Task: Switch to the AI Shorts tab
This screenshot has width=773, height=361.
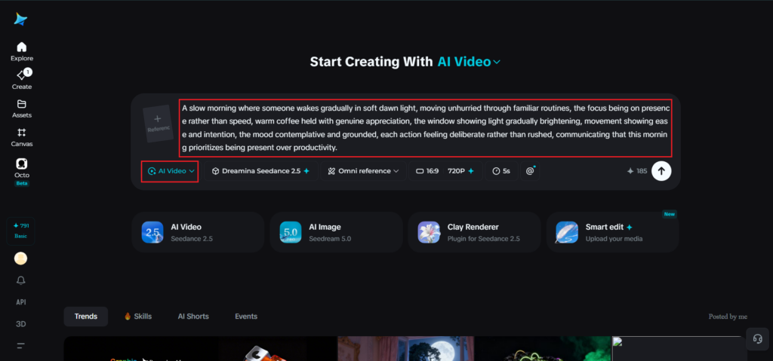Action: click(193, 317)
